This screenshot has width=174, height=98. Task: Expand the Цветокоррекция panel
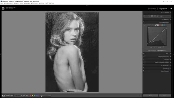[x=170, y=57]
